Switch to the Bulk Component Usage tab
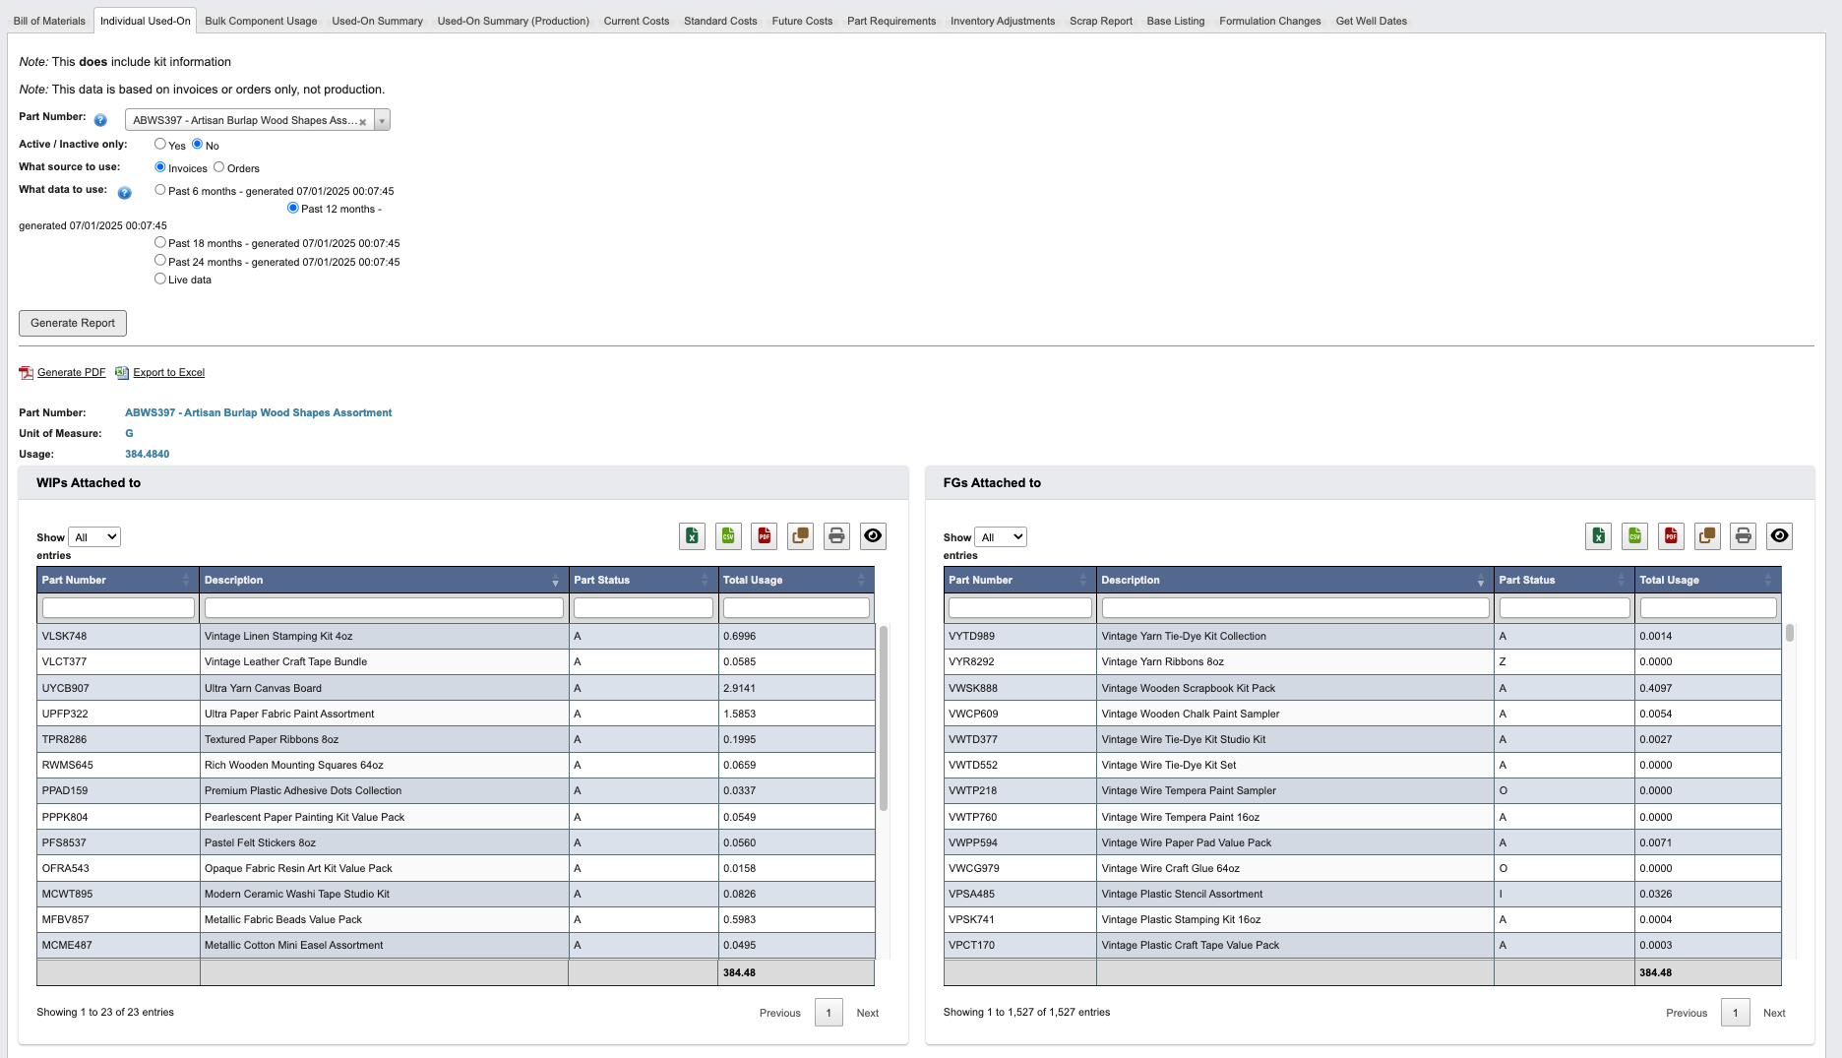This screenshot has height=1058, width=1842. 260,20
